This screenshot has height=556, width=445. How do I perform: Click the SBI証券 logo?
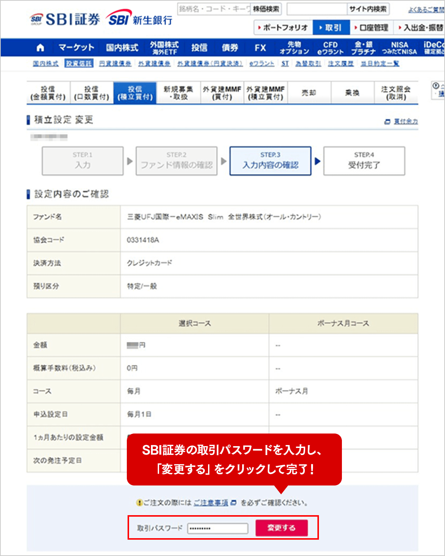(65, 19)
